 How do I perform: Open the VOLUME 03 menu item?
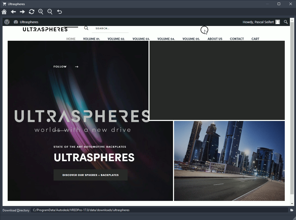click(x=141, y=39)
